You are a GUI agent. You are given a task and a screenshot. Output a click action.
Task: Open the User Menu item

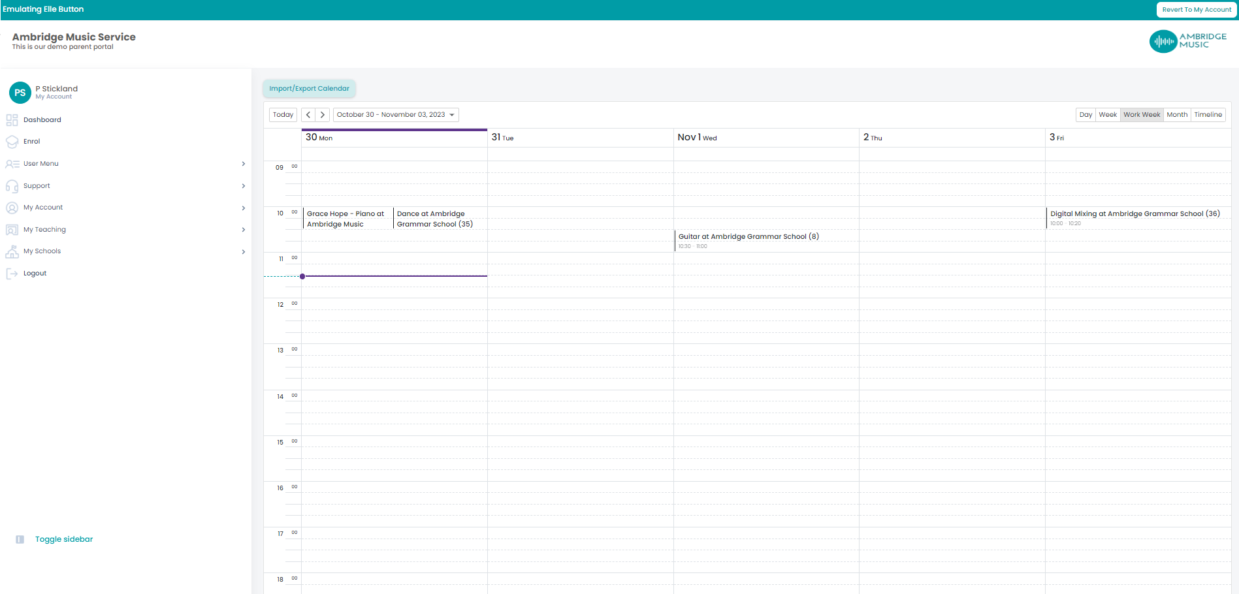point(41,164)
